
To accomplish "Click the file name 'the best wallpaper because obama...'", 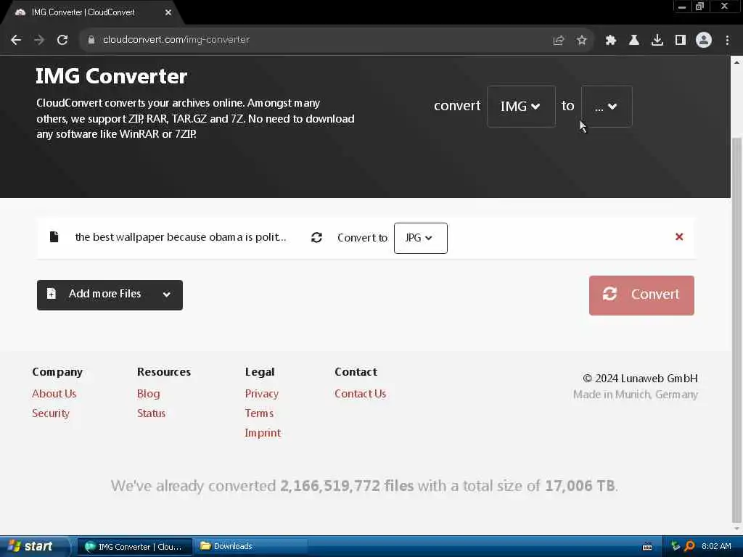I will pyautogui.click(x=181, y=237).
